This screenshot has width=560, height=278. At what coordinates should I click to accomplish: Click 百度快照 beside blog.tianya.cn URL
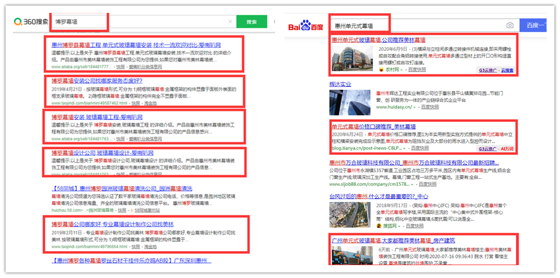(x=420, y=148)
